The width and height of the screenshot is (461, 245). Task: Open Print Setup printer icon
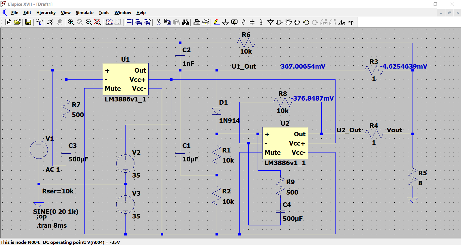(x=197, y=22)
